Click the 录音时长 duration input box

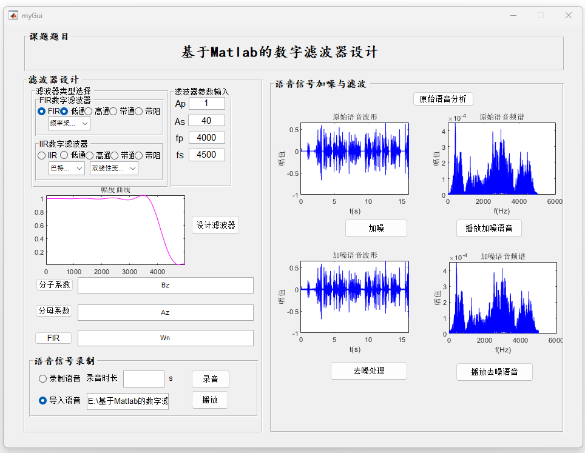click(144, 379)
